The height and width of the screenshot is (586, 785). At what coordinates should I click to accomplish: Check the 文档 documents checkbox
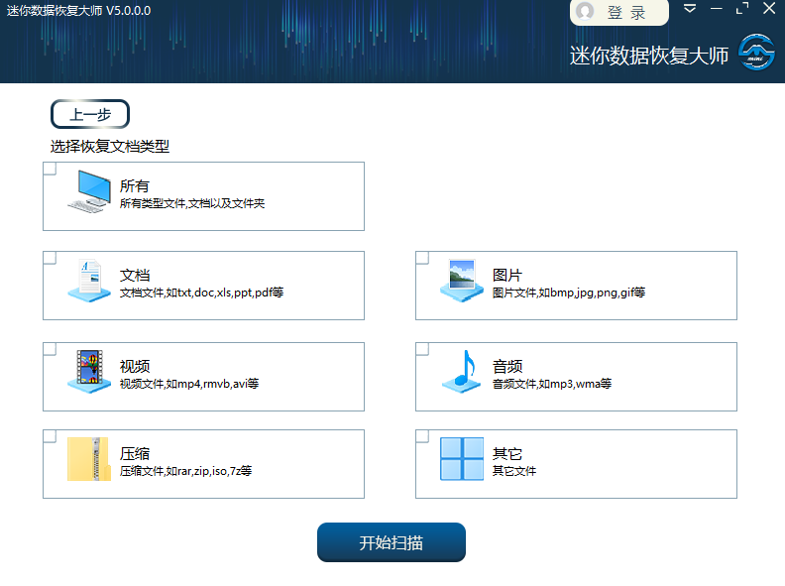(50, 258)
